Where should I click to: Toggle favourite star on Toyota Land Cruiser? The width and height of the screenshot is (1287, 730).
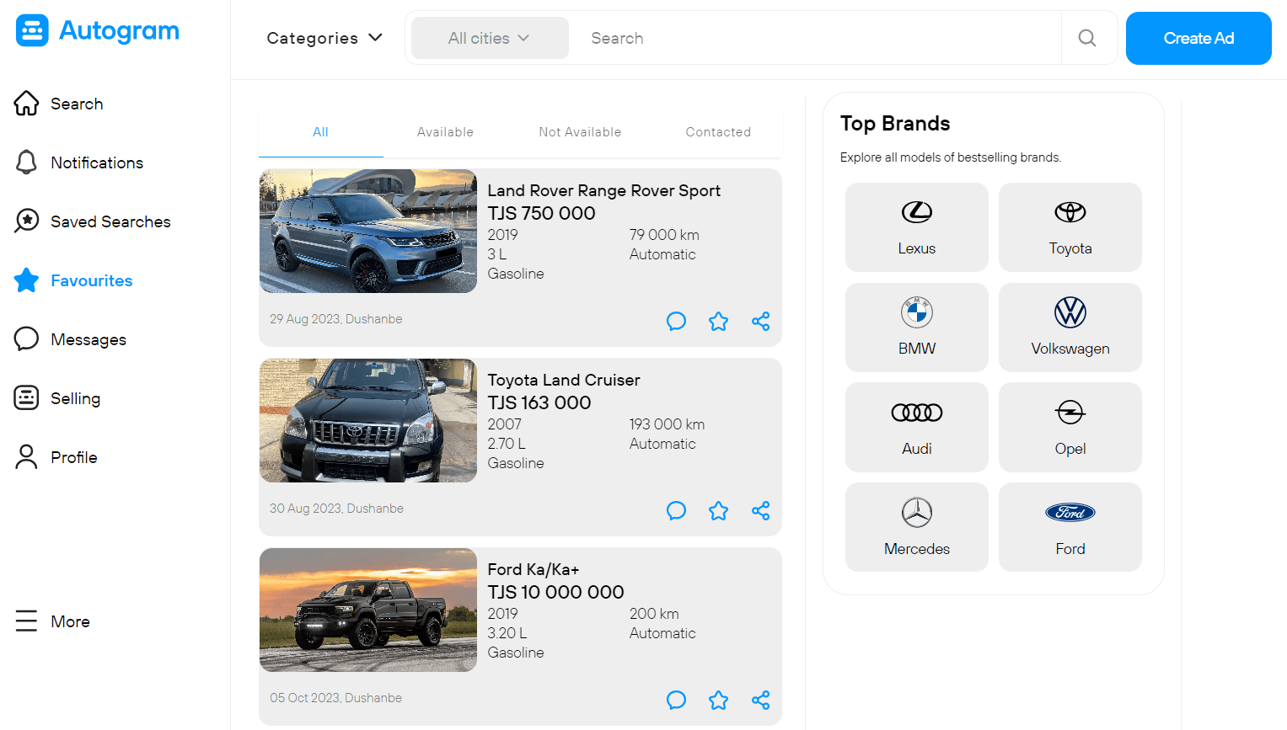(x=718, y=510)
